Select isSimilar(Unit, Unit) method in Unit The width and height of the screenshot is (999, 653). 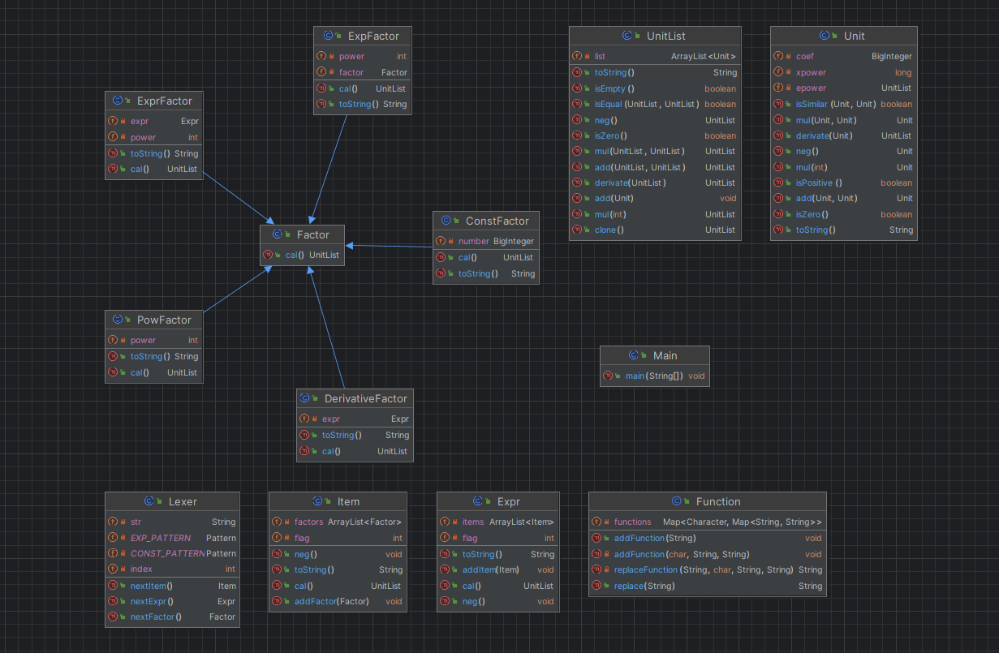pyautogui.click(x=844, y=104)
